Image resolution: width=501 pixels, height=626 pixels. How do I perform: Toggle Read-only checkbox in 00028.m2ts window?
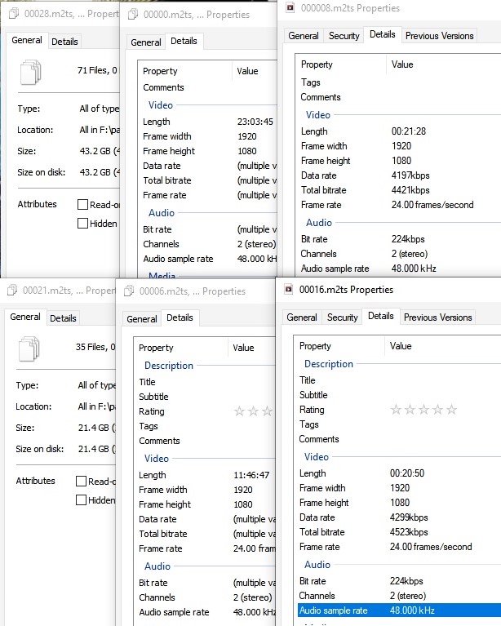82,205
